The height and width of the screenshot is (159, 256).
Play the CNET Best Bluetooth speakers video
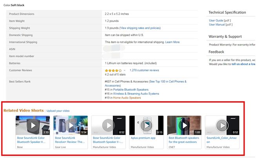pos(184,126)
